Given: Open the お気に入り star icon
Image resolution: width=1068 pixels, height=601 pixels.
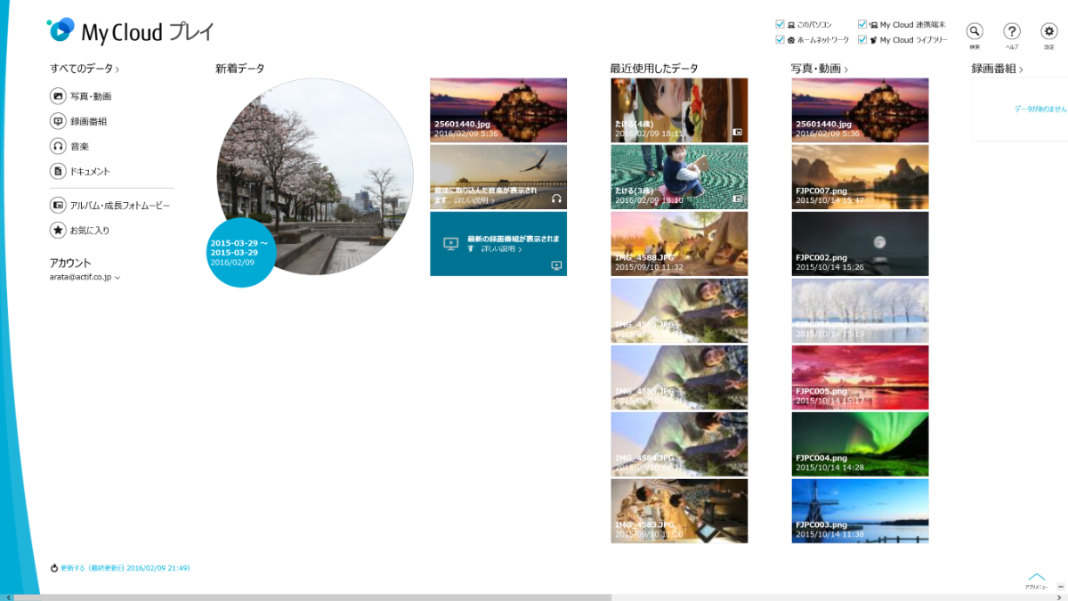Looking at the screenshot, I should (58, 231).
